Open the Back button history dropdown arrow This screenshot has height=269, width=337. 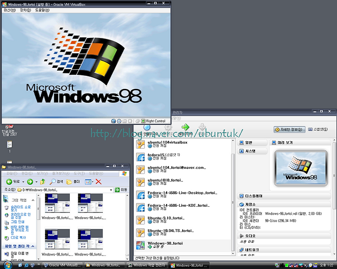click(x=23, y=182)
